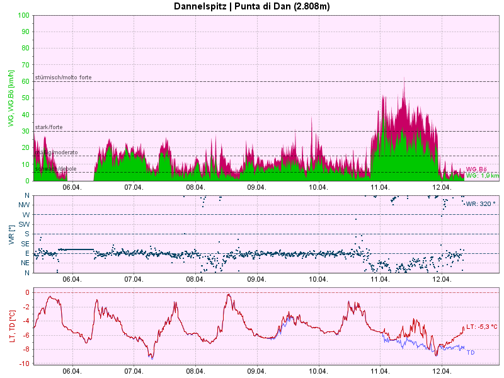504x378 pixels.
Task: Click 06.04. date on wind speed chart axis
Action: (72, 187)
